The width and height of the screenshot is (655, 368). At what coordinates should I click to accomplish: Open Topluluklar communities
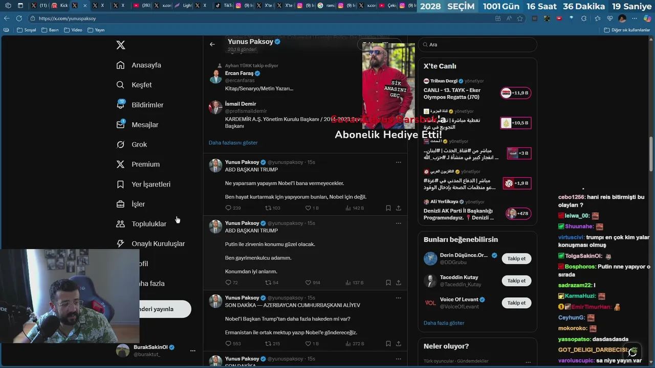coord(141,224)
